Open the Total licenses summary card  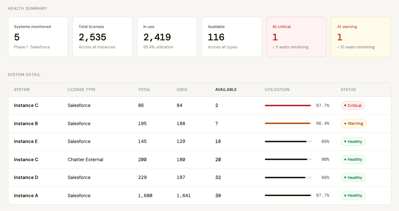pyautogui.click(x=102, y=37)
